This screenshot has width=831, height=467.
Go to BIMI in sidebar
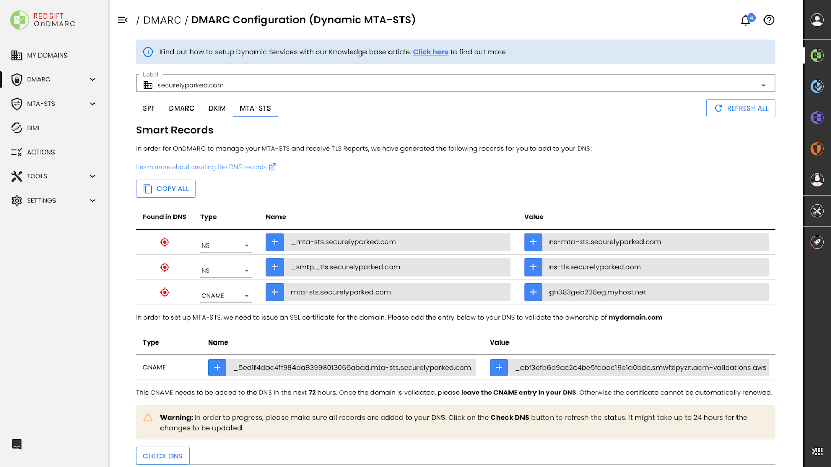coord(33,128)
